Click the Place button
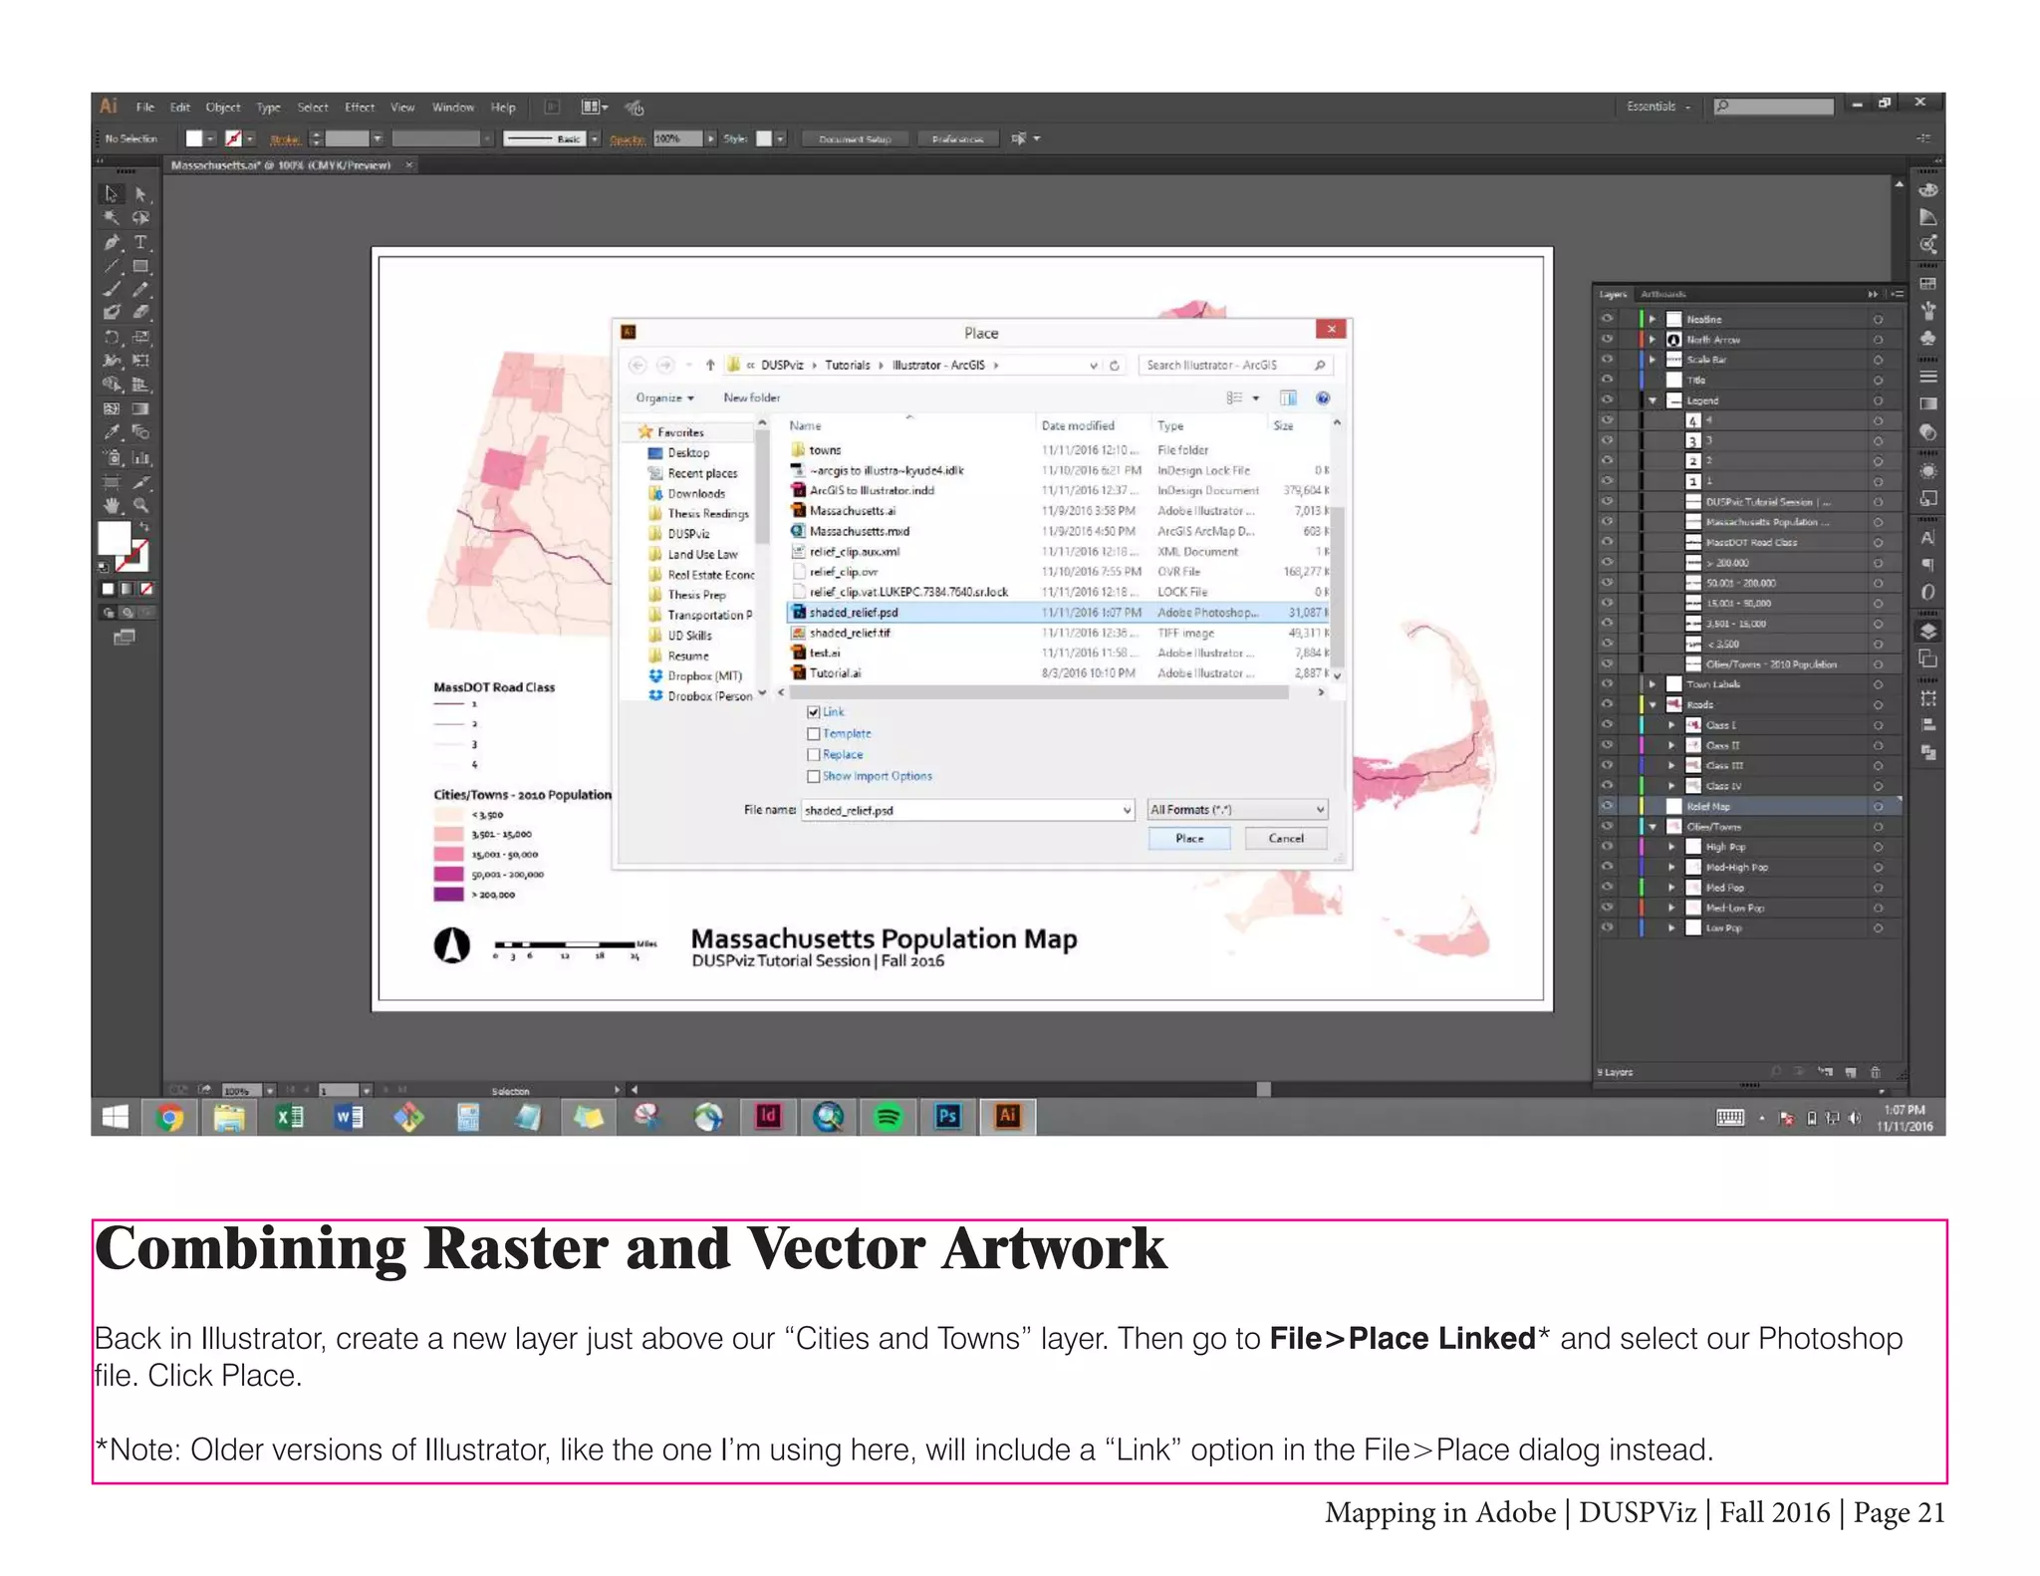Screen dimensions: 2040x1576 click(1189, 839)
